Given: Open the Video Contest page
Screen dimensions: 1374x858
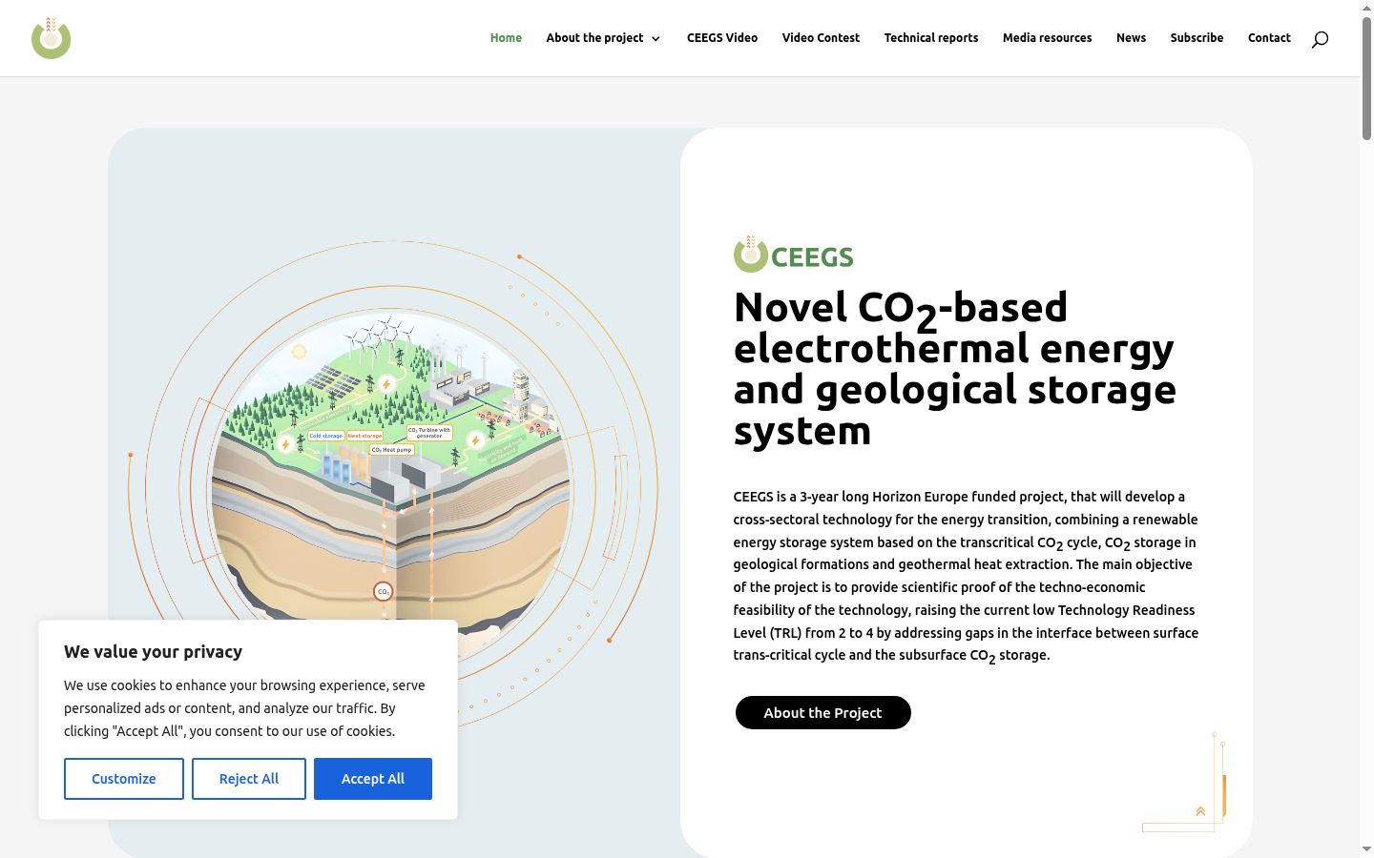Looking at the screenshot, I should pos(821,38).
